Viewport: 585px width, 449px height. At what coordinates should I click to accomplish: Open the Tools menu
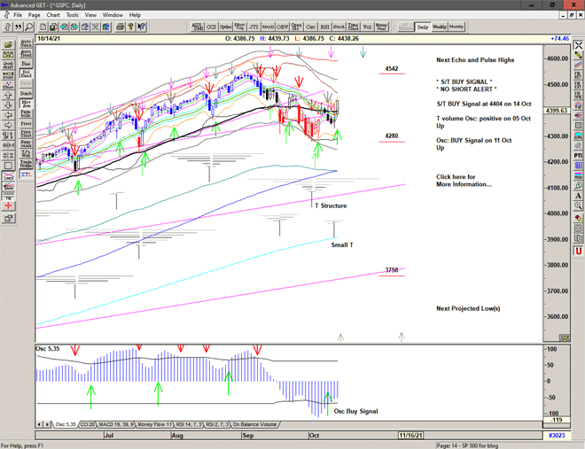pos(73,15)
